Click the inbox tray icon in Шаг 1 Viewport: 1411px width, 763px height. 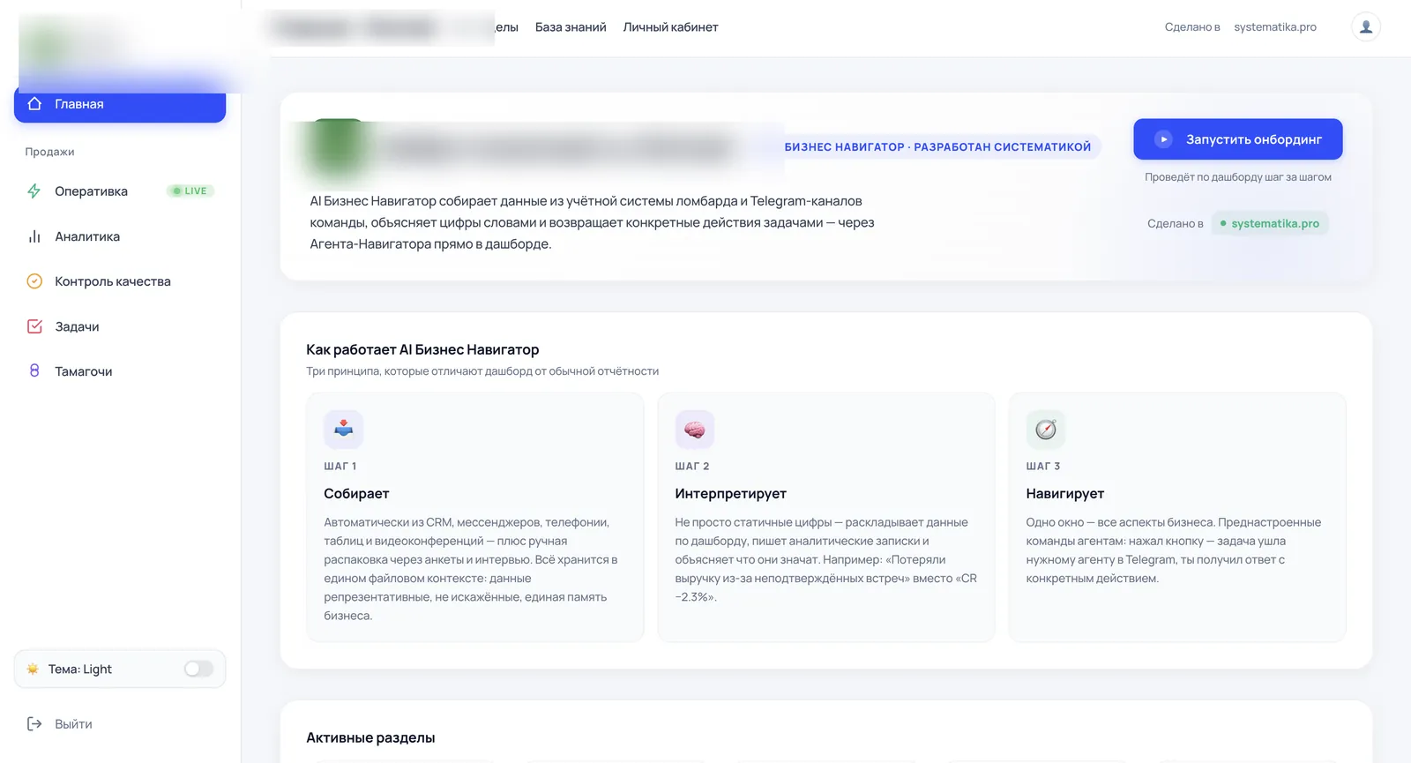(x=344, y=430)
